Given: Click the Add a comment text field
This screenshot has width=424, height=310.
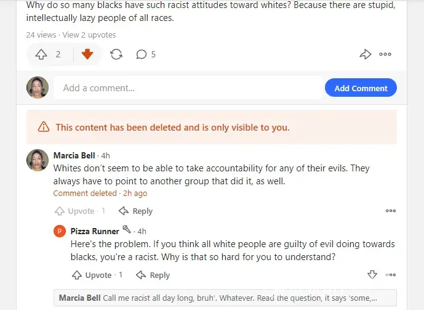Looking at the screenshot, I should coord(188,88).
